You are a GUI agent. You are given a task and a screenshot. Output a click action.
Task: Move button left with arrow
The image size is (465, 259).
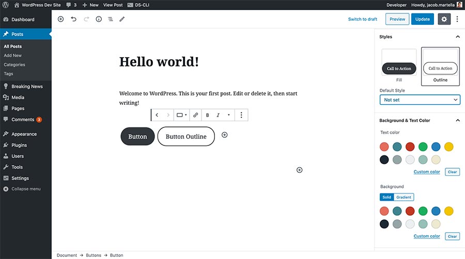pyautogui.click(x=157, y=115)
